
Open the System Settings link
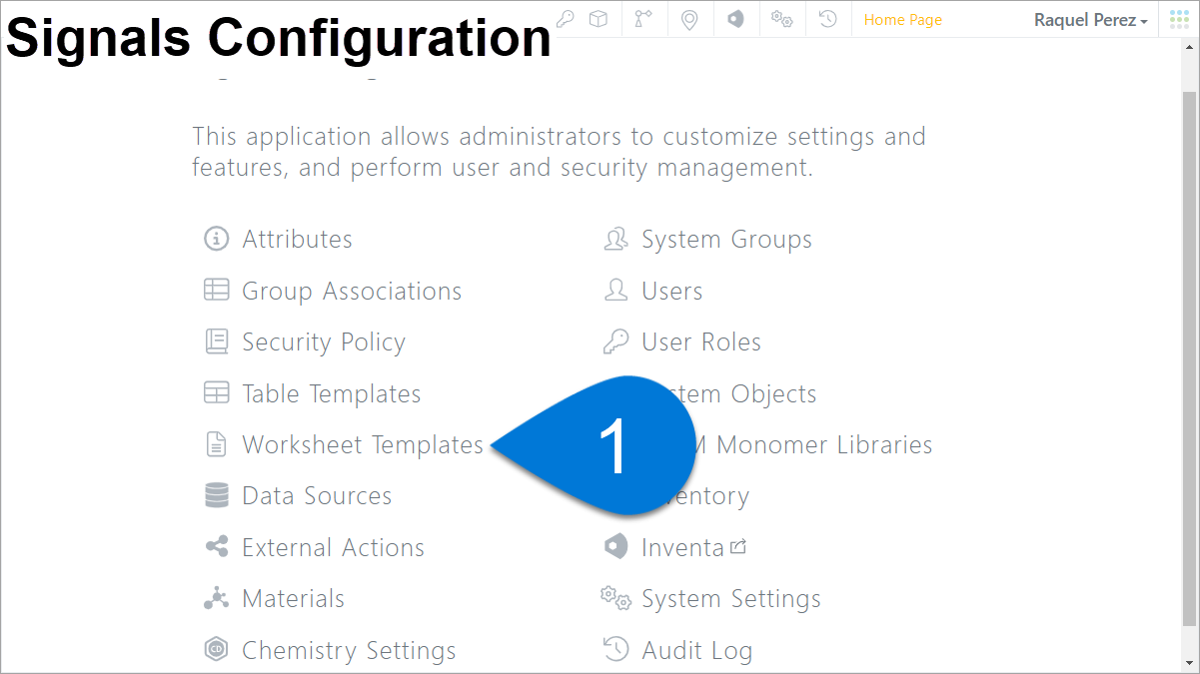[731, 599]
